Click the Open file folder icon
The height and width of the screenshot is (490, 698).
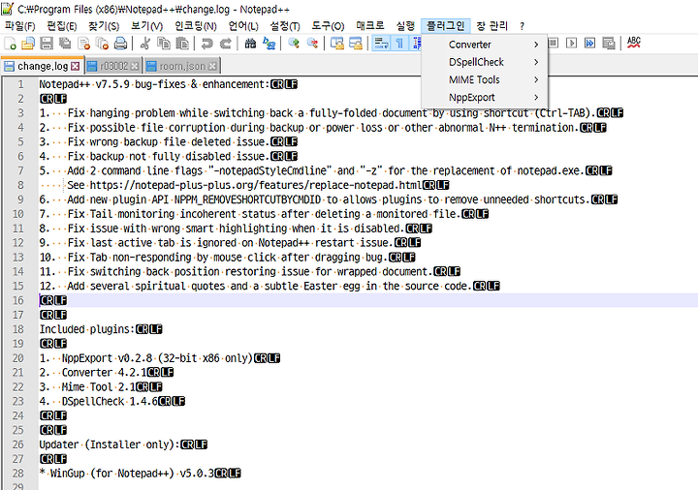(x=28, y=44)
